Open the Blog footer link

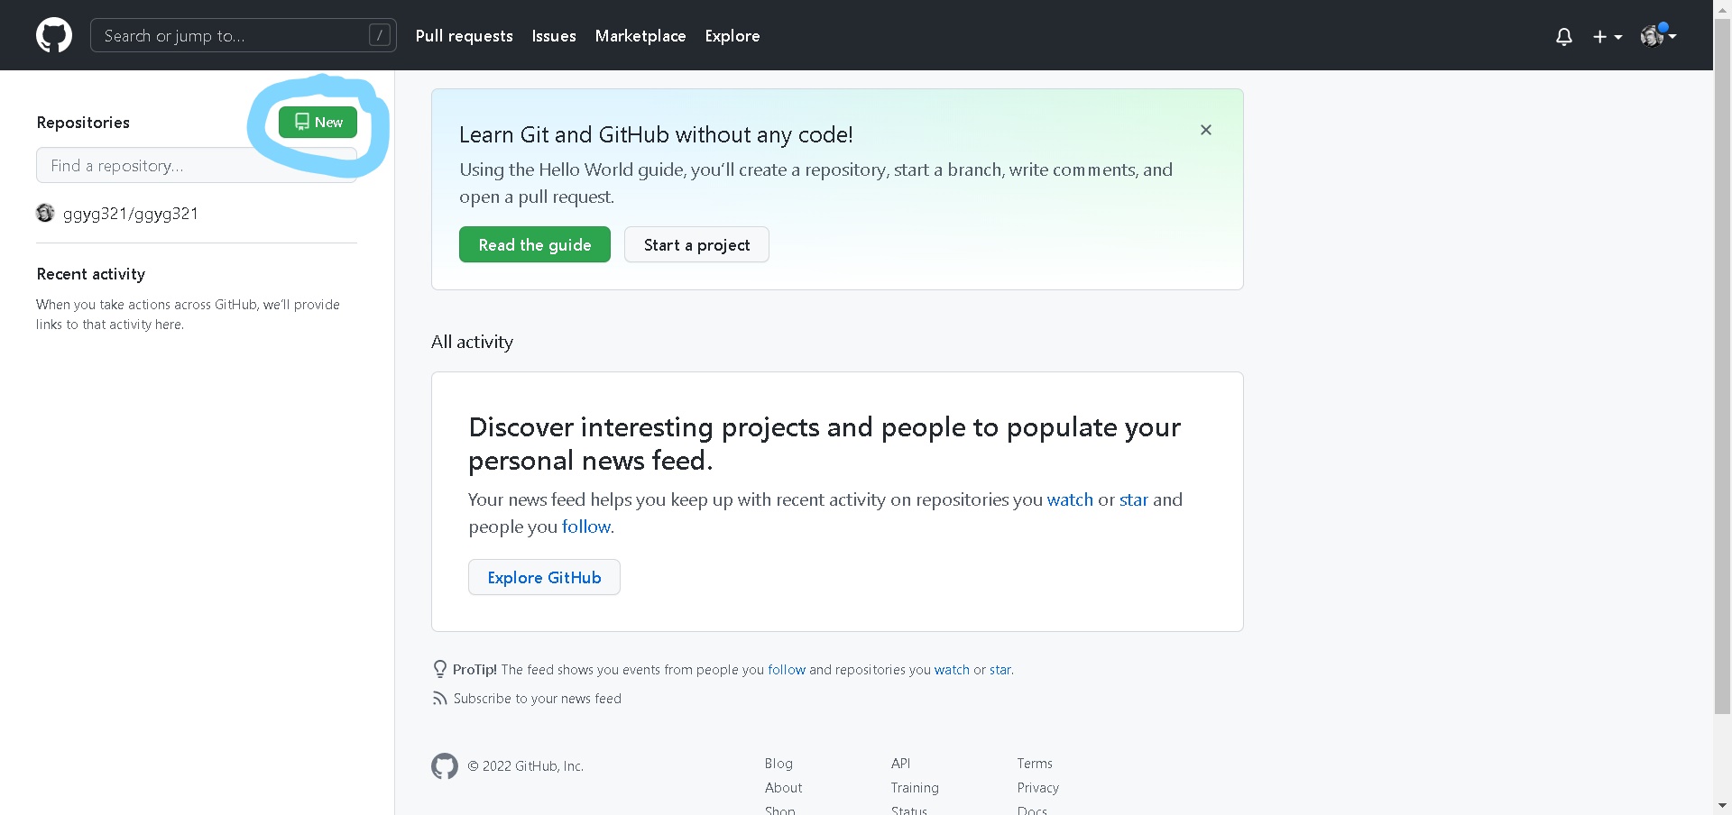[778, 764]
